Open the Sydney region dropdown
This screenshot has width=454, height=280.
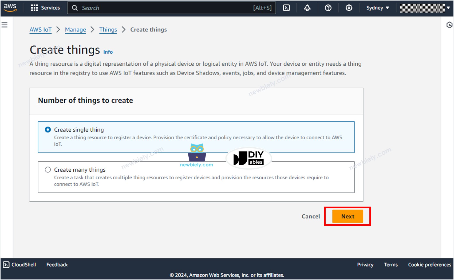click(377, 8)
